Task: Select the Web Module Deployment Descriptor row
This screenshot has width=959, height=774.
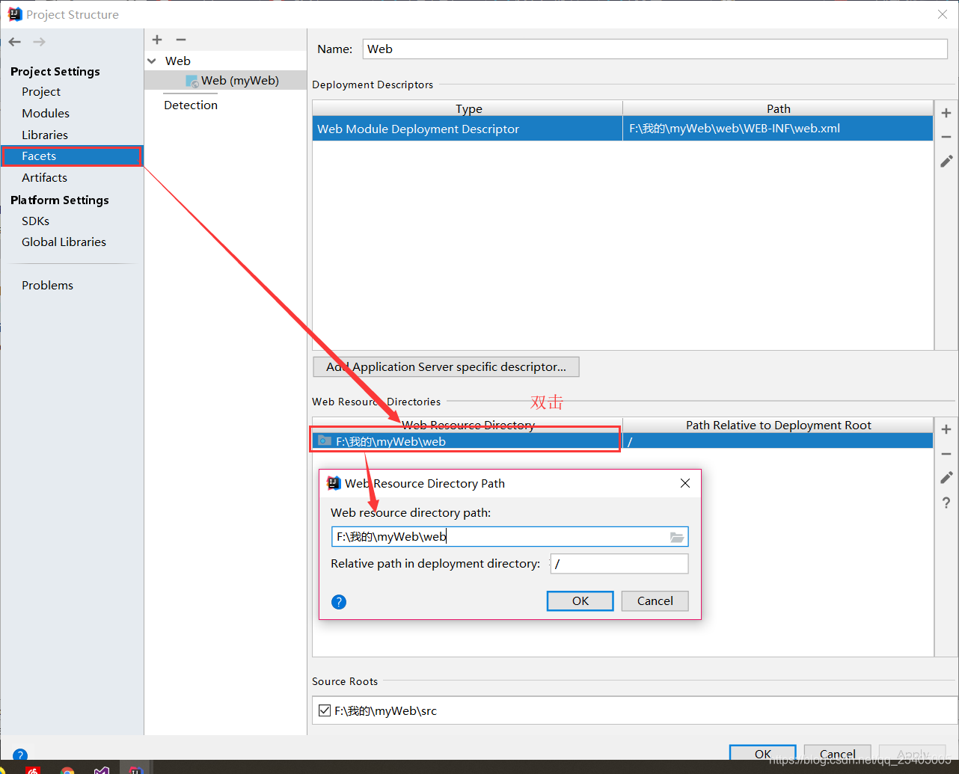Action: tap(622, 129)
